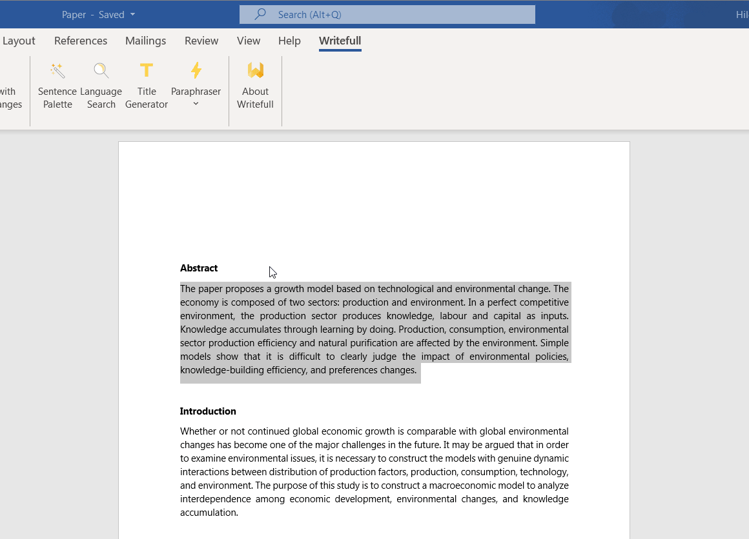Click the About Writefull button

click(255, 86)
